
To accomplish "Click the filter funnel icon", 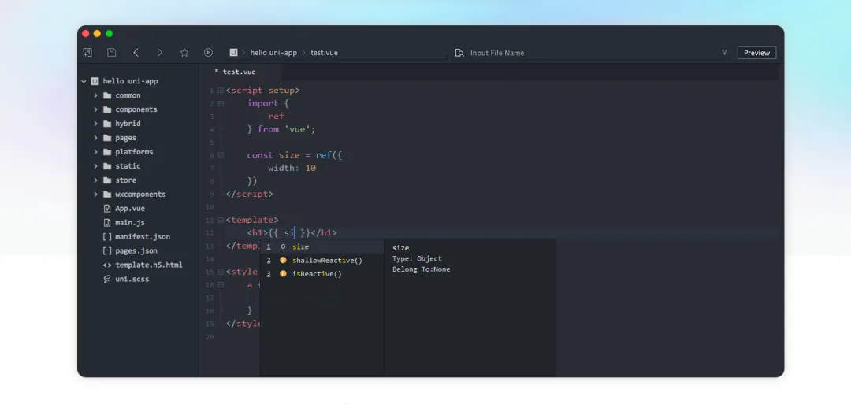I will click(724, 53).
